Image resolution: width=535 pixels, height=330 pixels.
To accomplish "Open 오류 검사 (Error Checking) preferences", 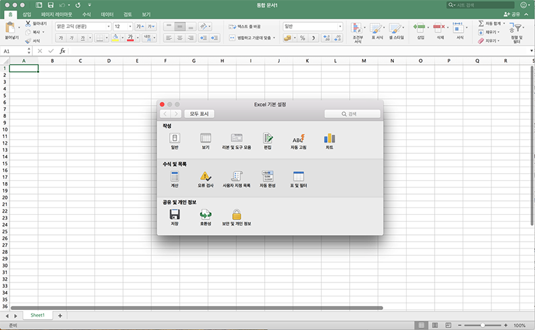I will (x=205, y=179).
